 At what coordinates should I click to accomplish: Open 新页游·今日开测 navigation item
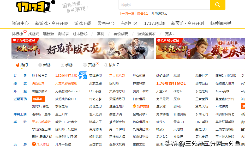[188, 23]
